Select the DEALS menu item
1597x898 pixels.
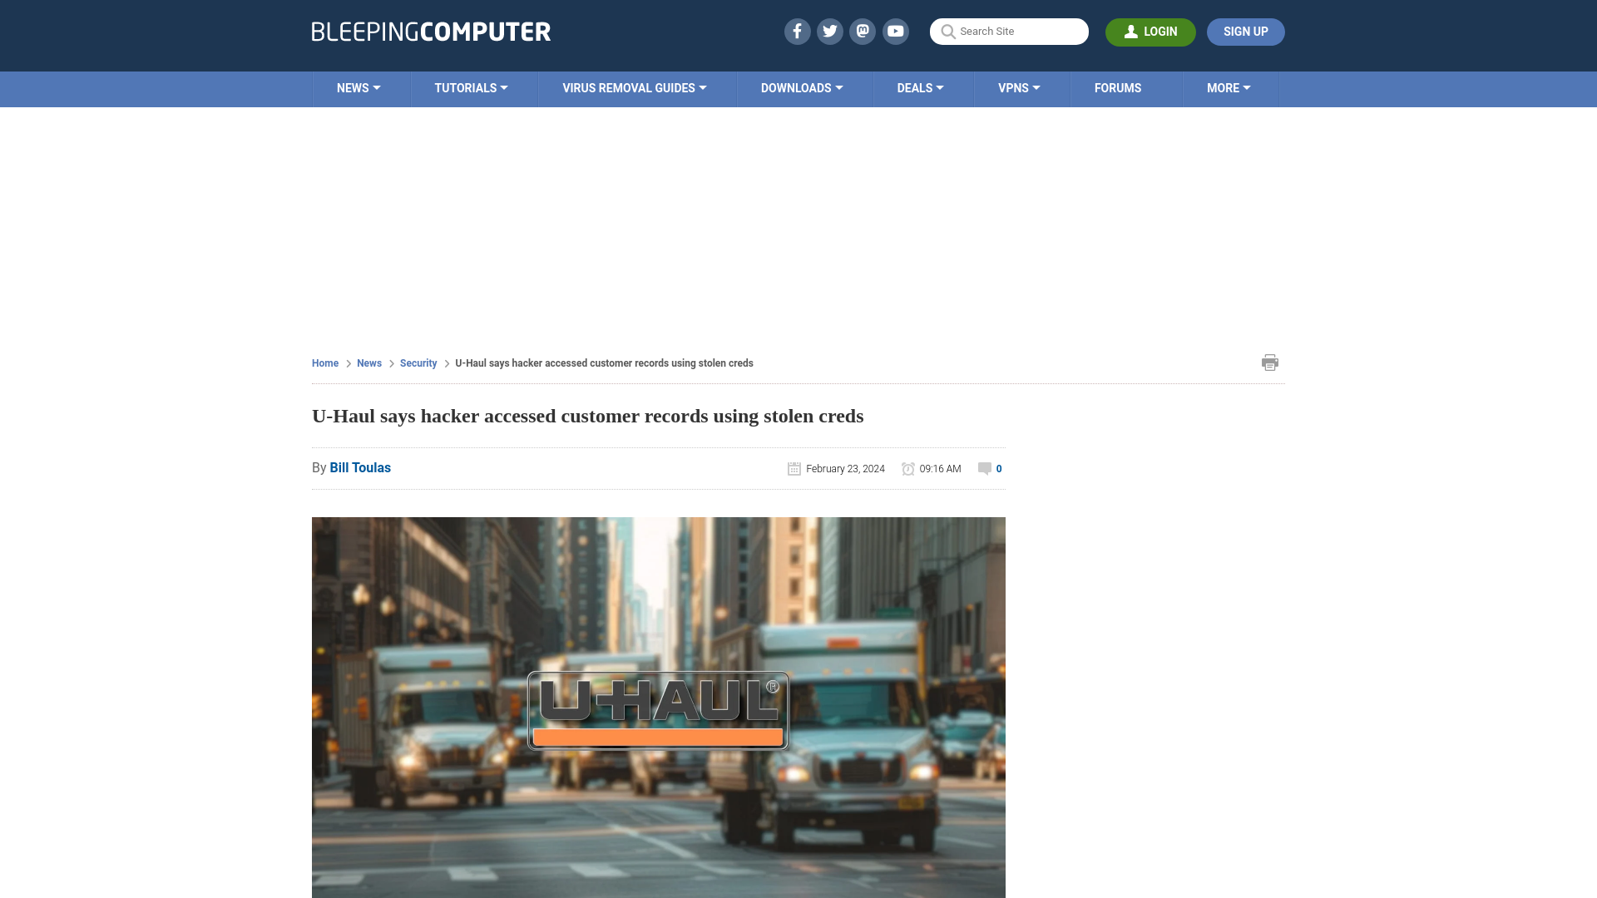click(x=920, y=87)
